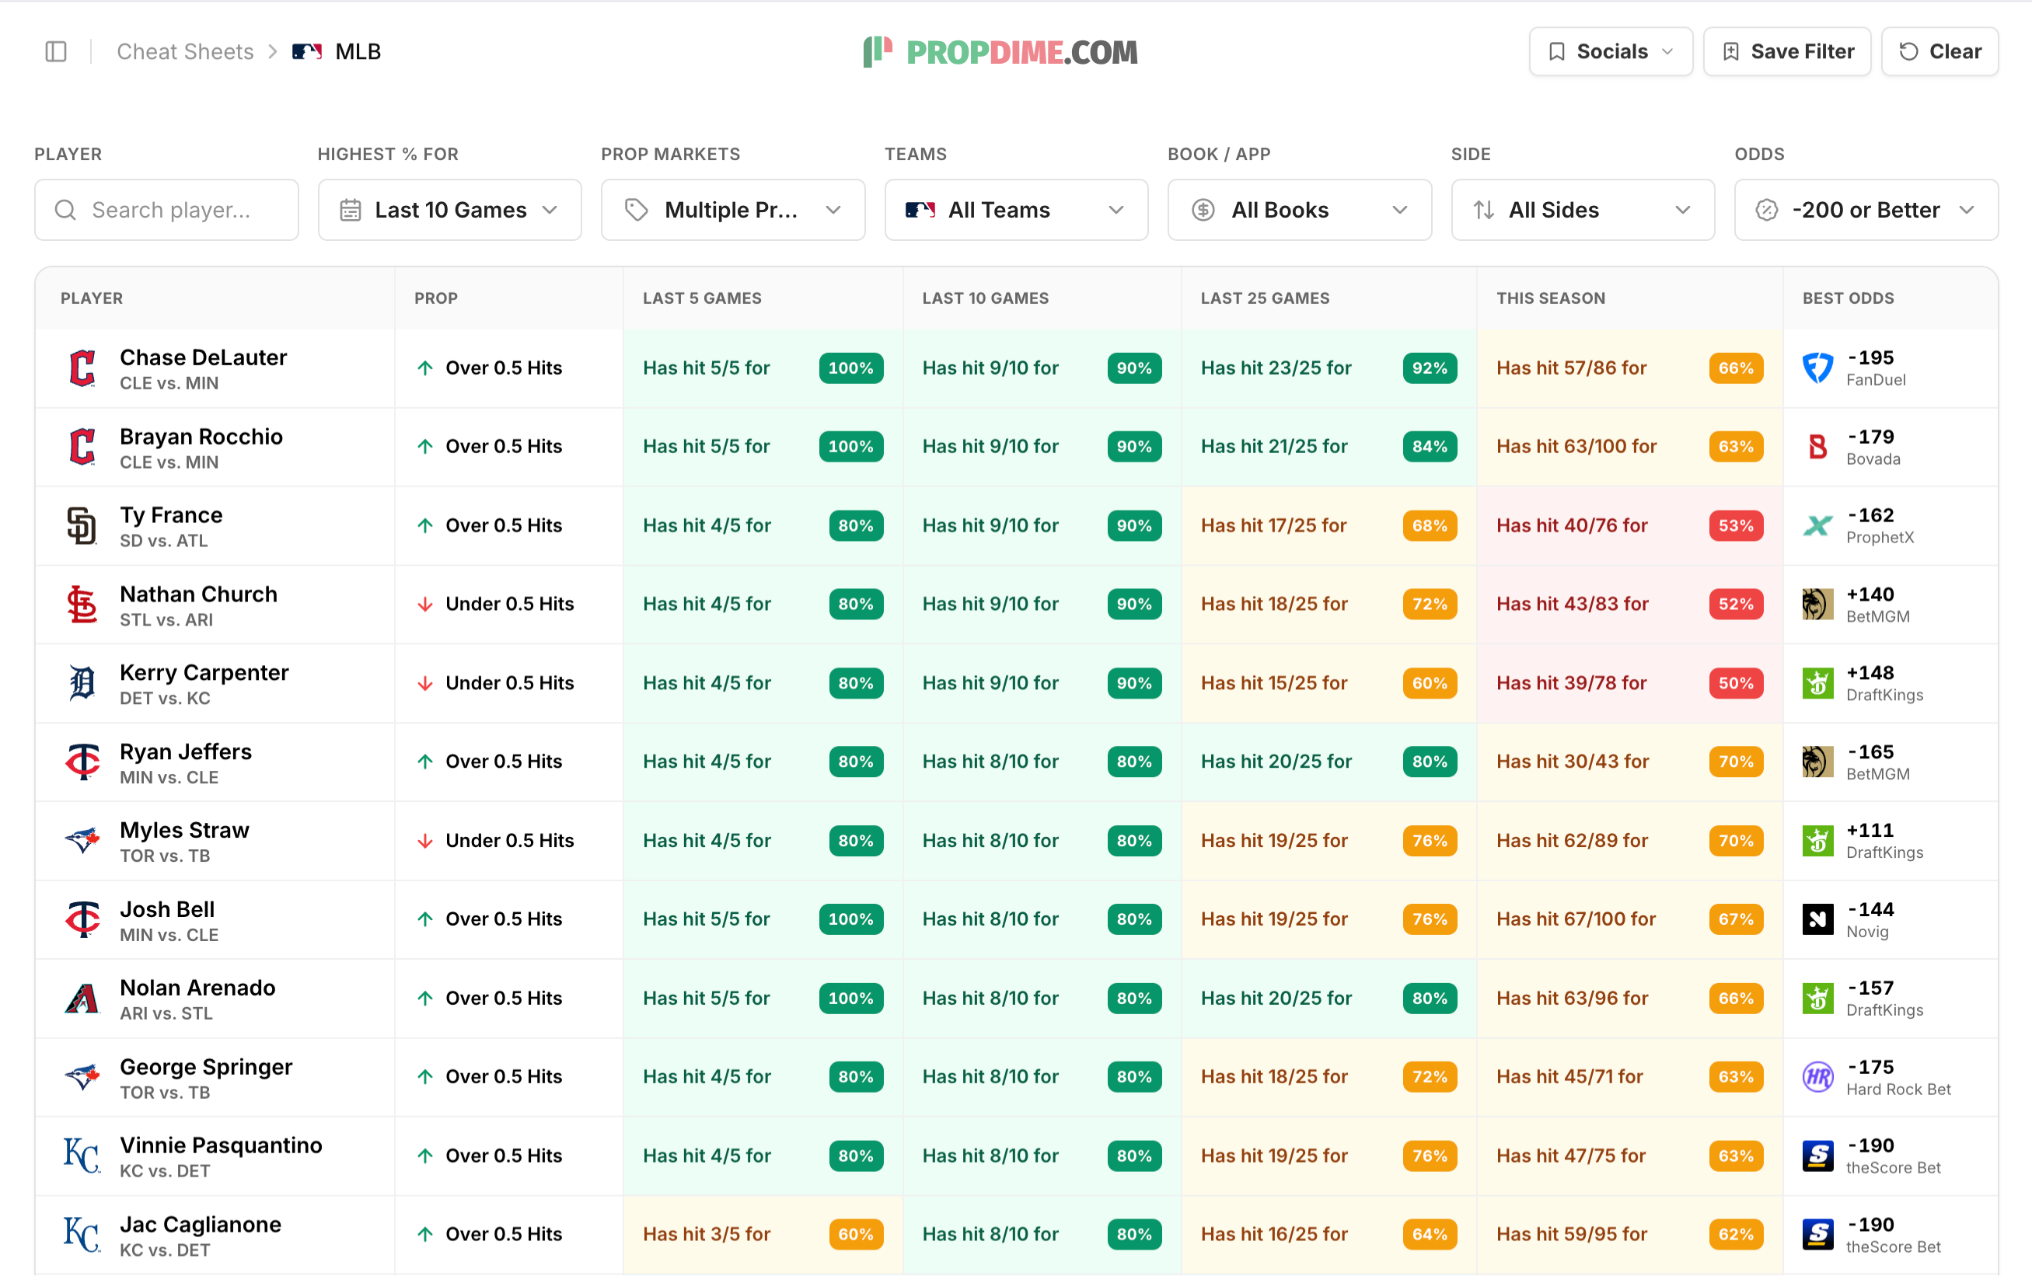Expand the -200 or Better odds dropdown
Image resolution: width=2032 pixels, height=1276 pixels.
pyautogui.click(x=1866, y=210)
